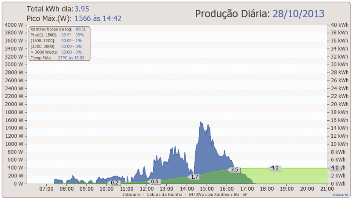
Task: Click the 07:00 time-axis label
Action: click(47, 189)
